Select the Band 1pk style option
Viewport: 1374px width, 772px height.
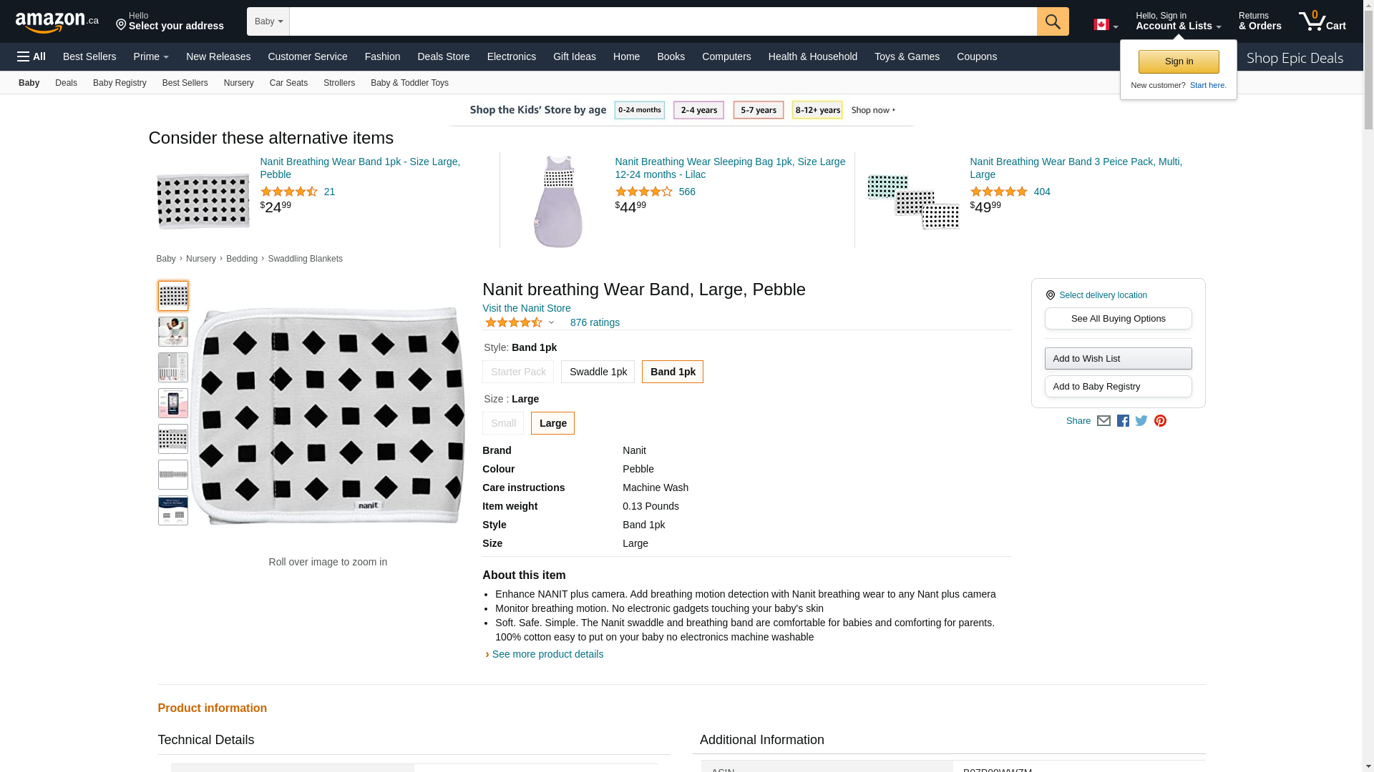click(x=672, y=372)
